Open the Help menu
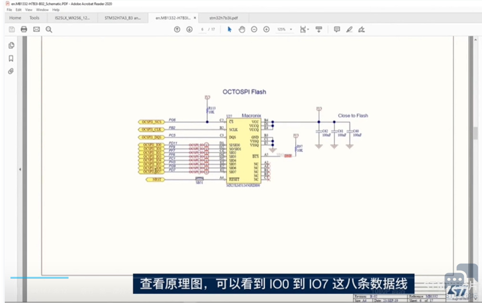The image size is (482, 303). [56, 10]
